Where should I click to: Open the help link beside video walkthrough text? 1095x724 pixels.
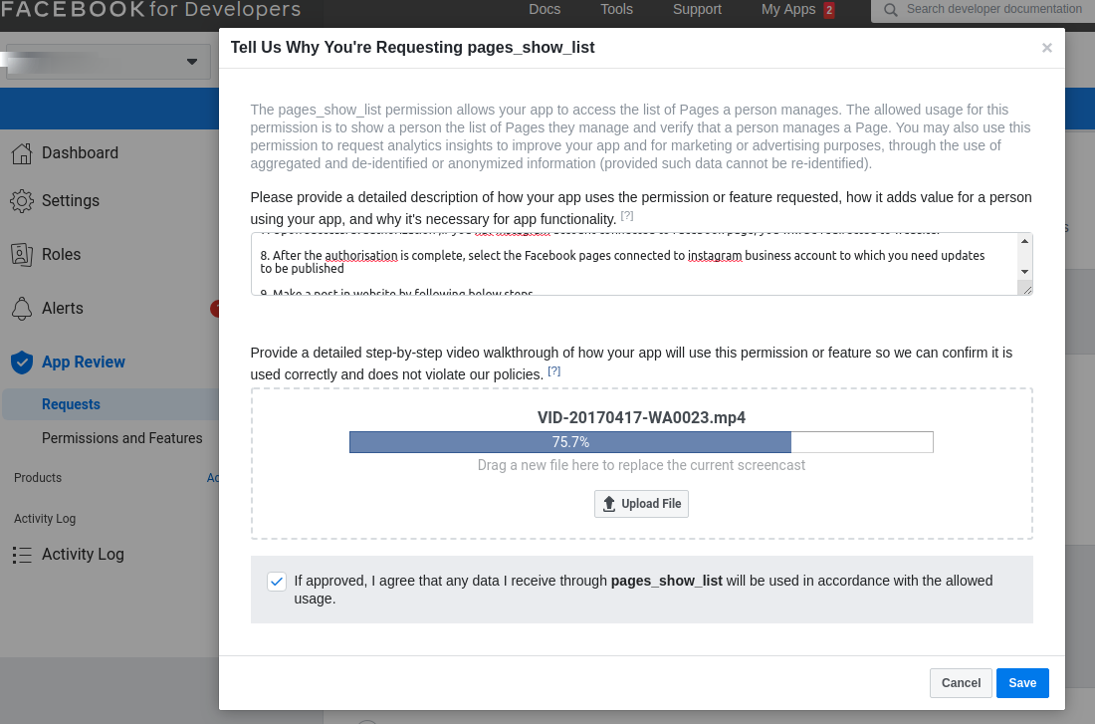[554, 370]
